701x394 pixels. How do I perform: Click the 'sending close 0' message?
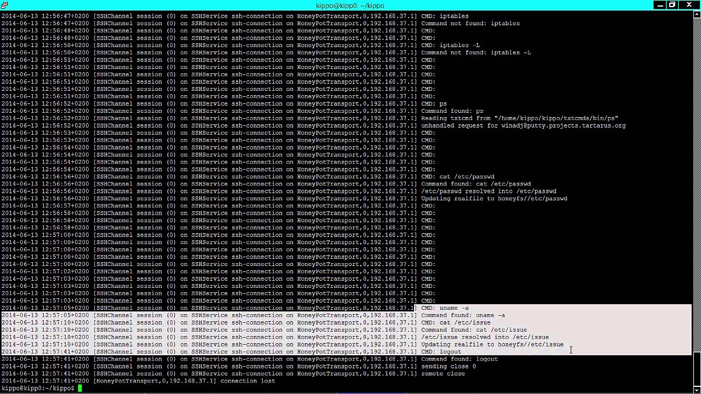(x=449, y=366)
